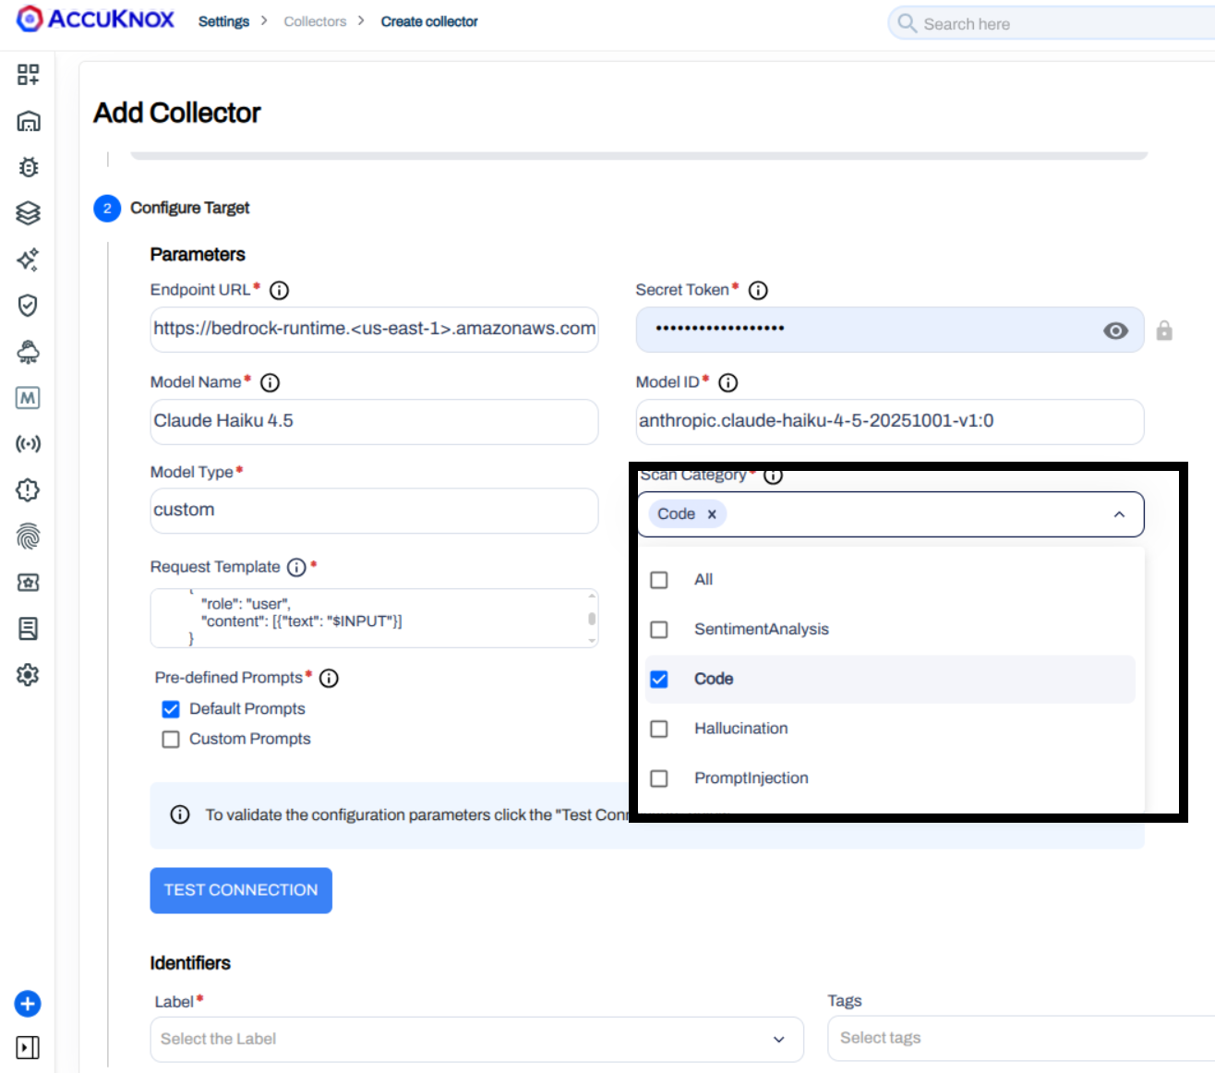The height and width of the screenshot is (1073, 1215).
Task: Uncheck the Code scan category option
Action: coord(659,680)
